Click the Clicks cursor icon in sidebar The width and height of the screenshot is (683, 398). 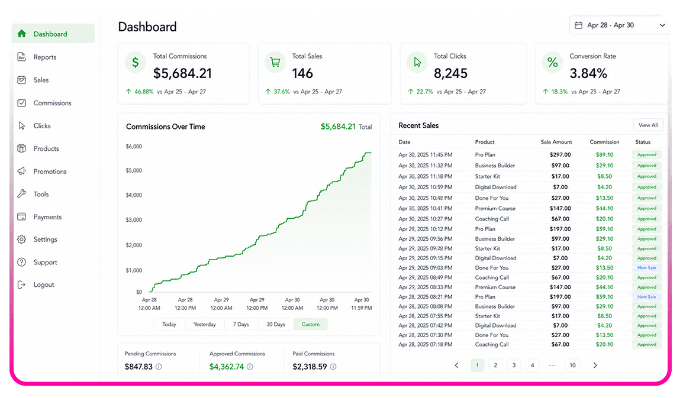click(22, 125)
